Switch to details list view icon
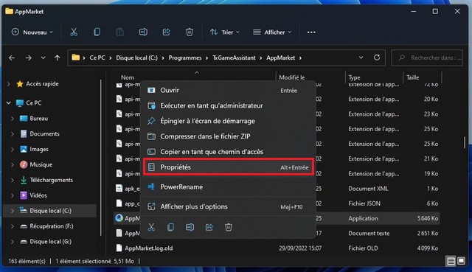Image resolution: width=472 pixels, height=272 pixels. coord(451,261)
